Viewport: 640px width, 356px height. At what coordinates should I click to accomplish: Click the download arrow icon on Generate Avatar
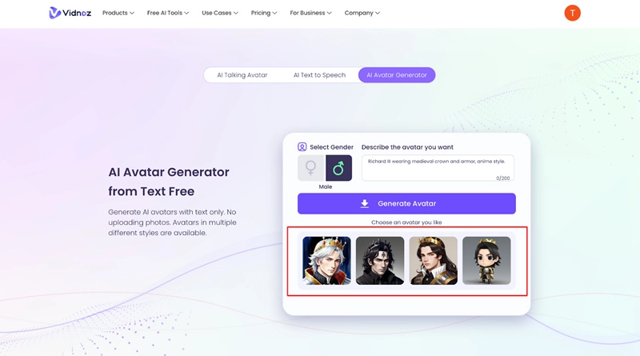pyautogui.click(x=365, y=203)
